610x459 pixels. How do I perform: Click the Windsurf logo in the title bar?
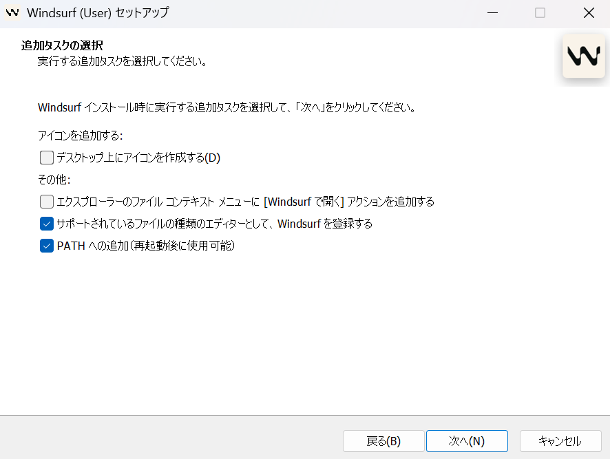(12, 12)
